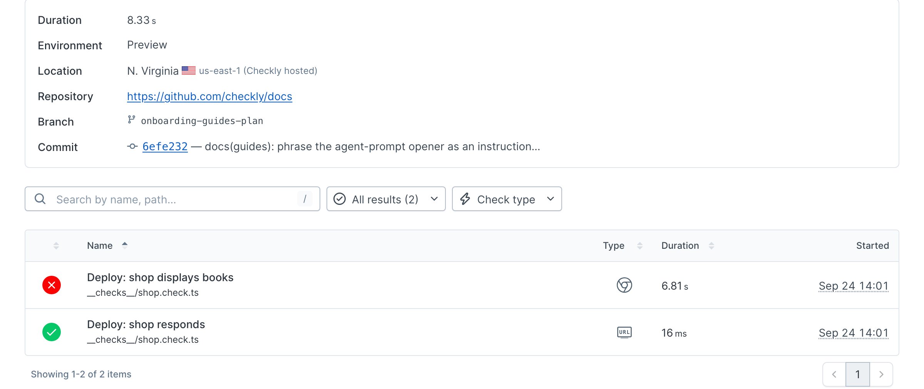Click the URL check type icon in shop responds row
The width and height of the screenshot is (924, 389).
coord(624,332)
